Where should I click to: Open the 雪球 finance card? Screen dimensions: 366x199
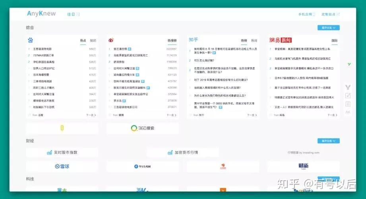(62, 166)
